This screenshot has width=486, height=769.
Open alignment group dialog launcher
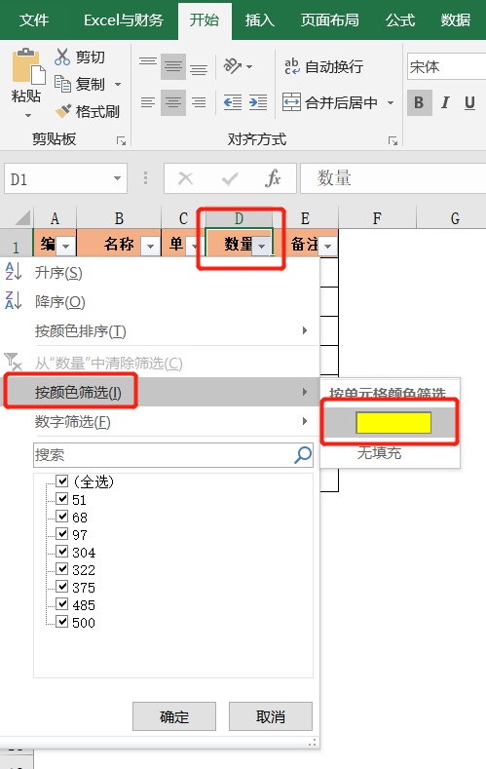tap(393, 141)
